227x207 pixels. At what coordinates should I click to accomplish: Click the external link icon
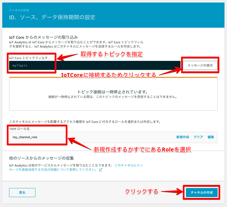(101, 170)
